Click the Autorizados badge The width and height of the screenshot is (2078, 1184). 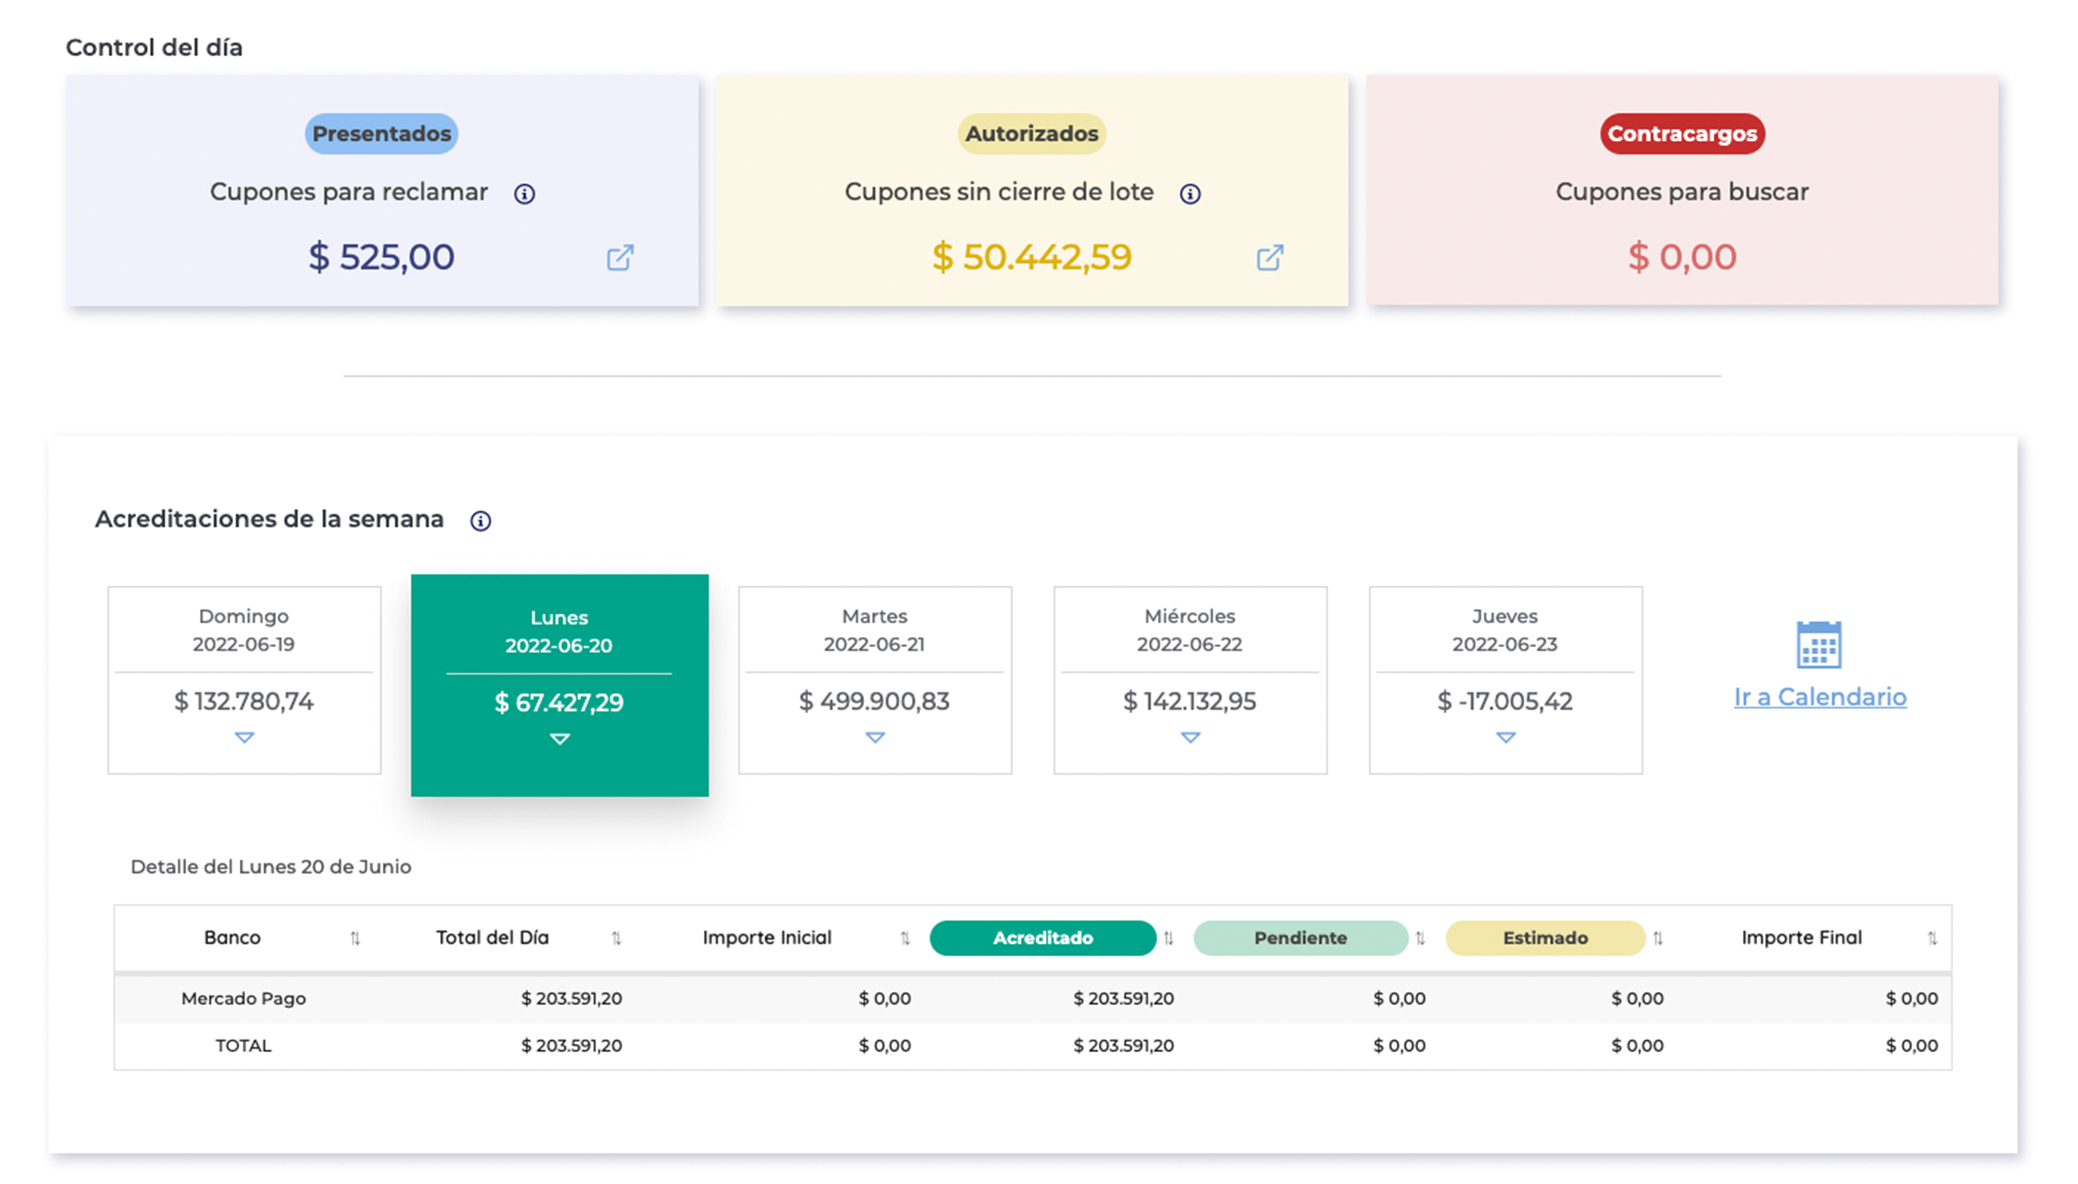point(1032,133)
